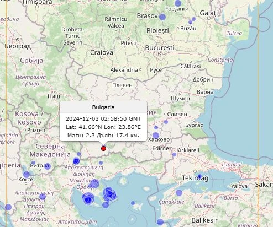Select the blue earthquake marker near Brașov
The width and height of the screenshot is (273, 227).
162,17
